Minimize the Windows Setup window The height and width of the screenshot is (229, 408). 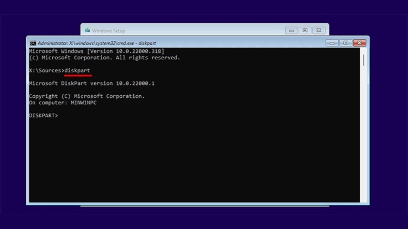[x=291, y=31]
